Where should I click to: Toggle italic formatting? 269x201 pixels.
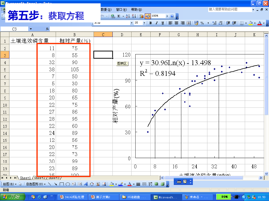click(x=157, y=23)
